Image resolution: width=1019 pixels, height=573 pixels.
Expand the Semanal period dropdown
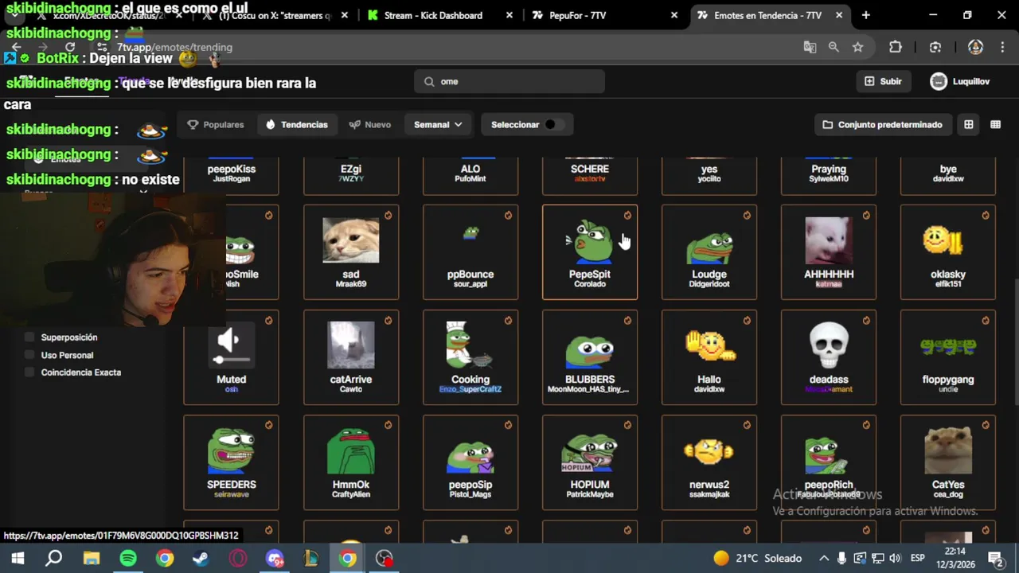click(437, 124)
